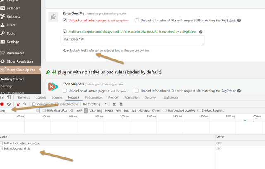Check Hide data URLs
The height and width of the screenshot is (169, 265).
pyautogui.click(x=44, y=110)
